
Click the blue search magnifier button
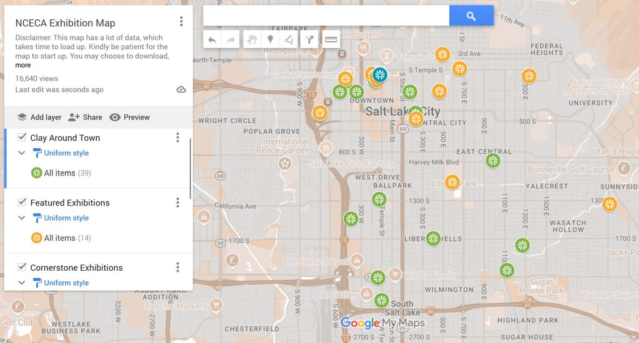[471, 16]
